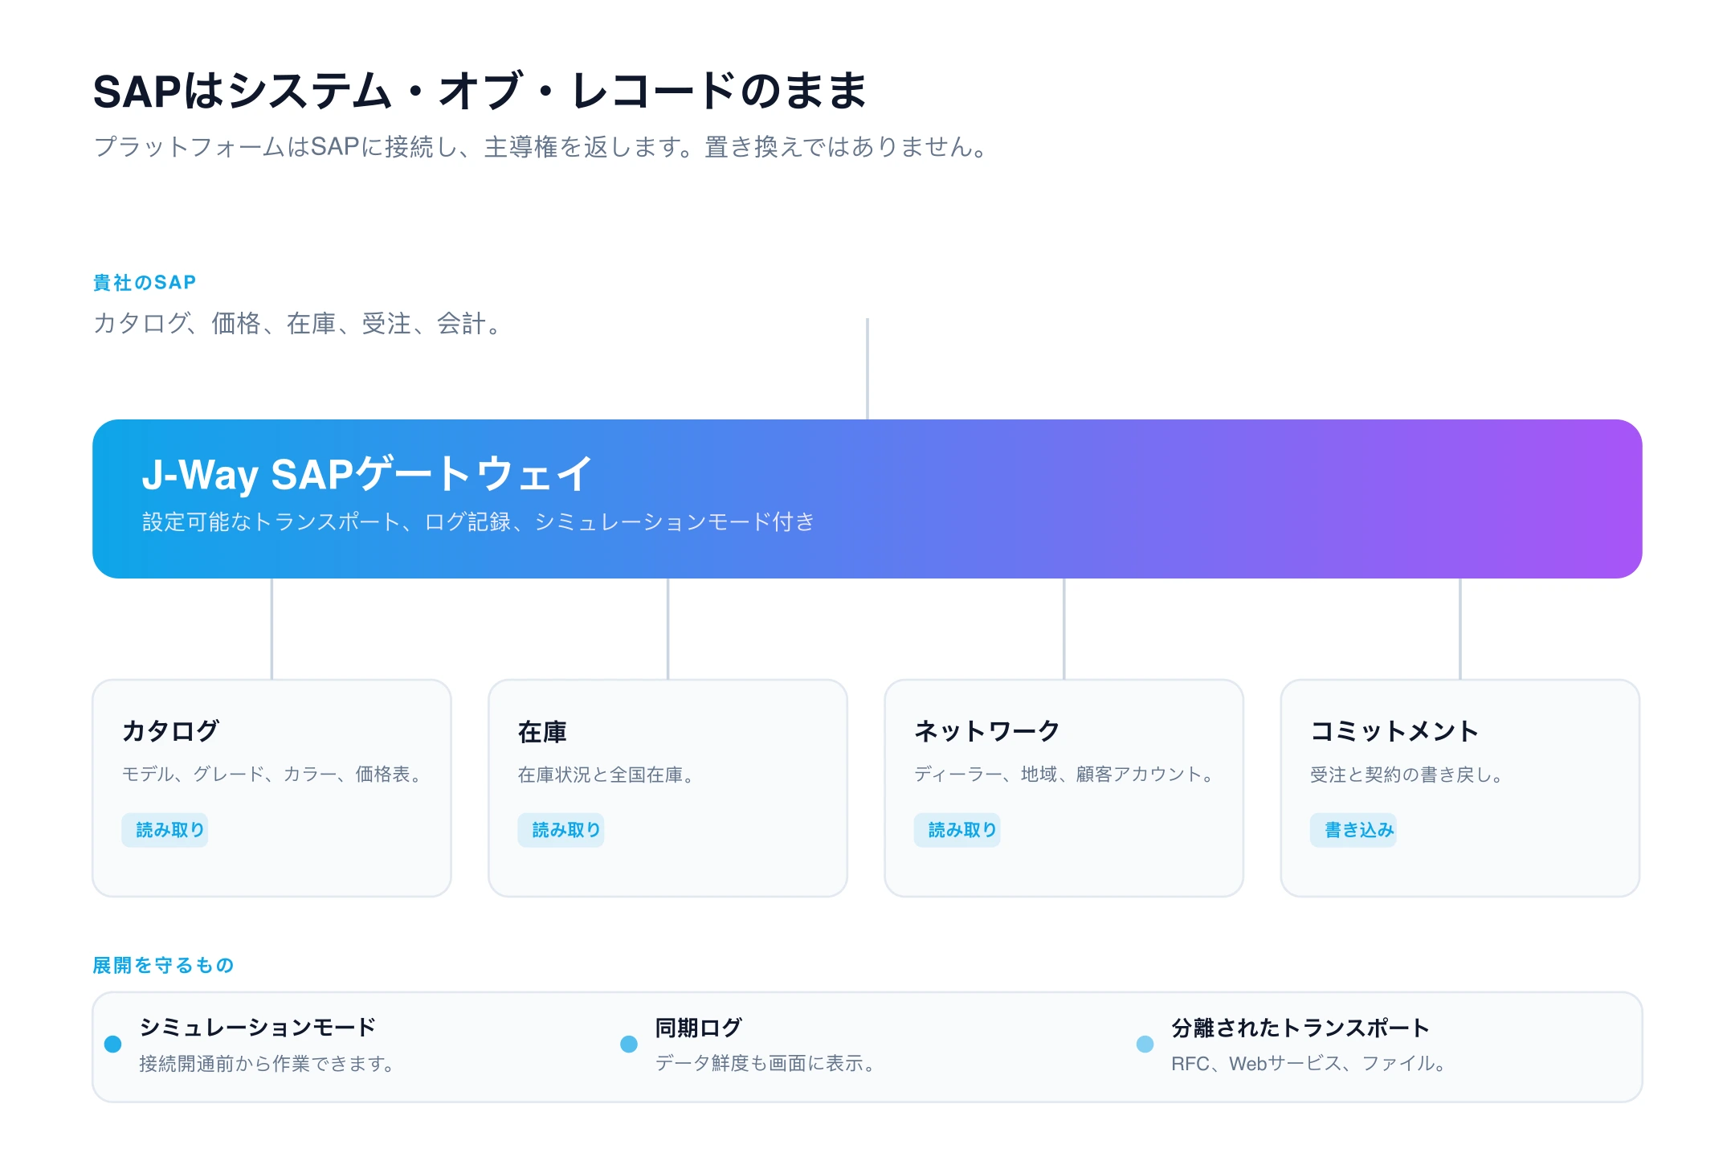
Task: Click the 展開を守るもの section label
Action: click(163, 965)
